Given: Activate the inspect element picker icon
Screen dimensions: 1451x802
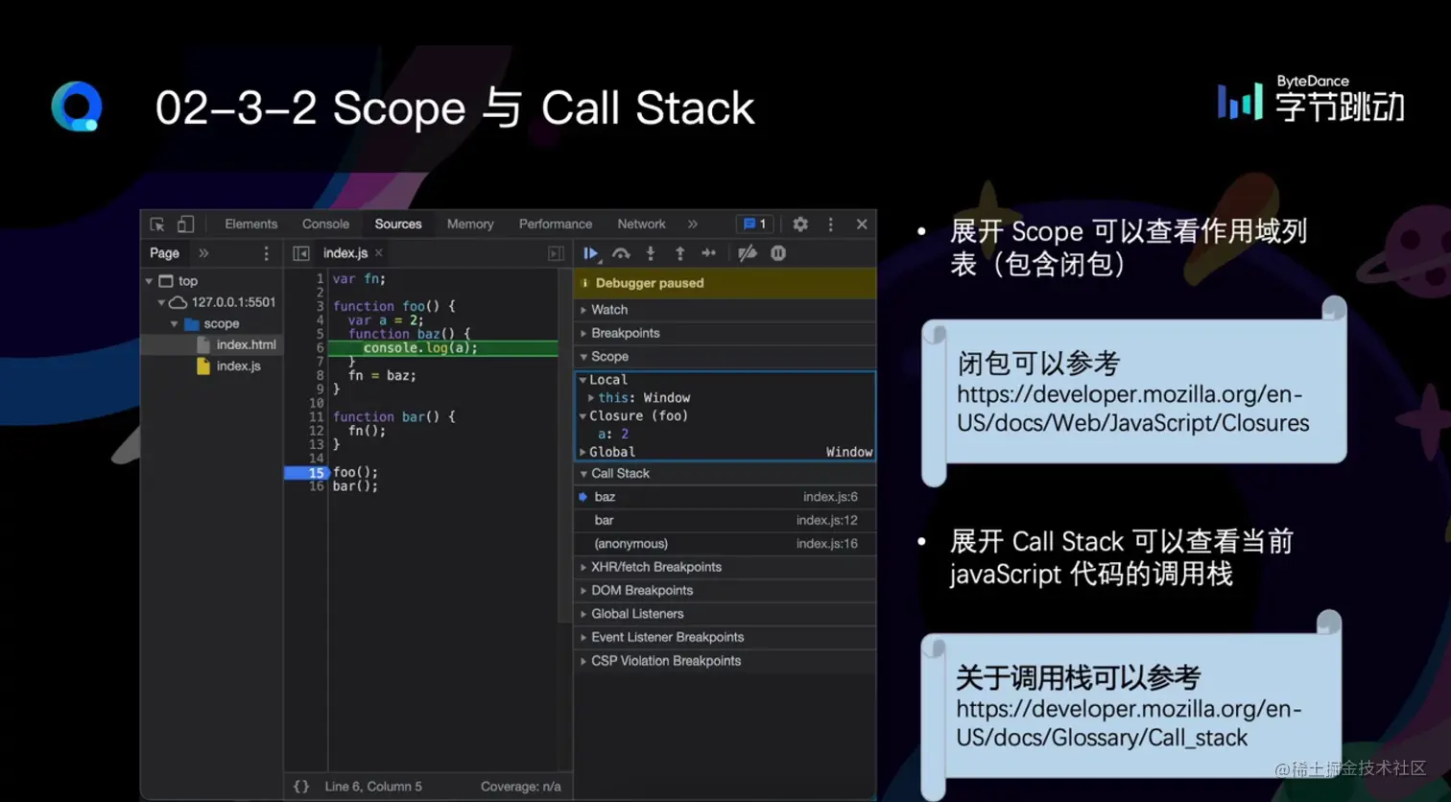Looking at the screenshot, I should coord(157,224).
